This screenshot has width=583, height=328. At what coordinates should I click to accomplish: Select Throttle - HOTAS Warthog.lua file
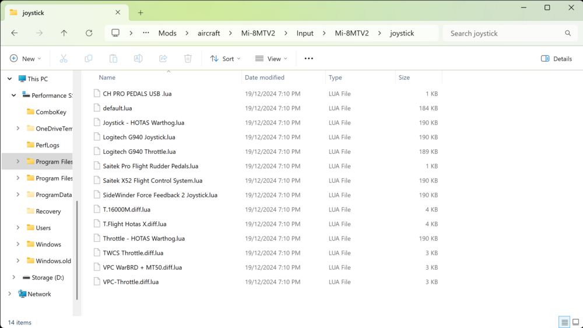pyautogui.click(x=143, y=238)
